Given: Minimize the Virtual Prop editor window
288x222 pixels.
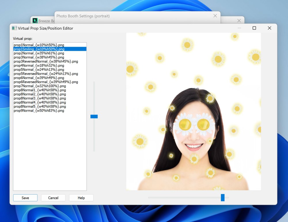Looking at the screenshot, I should click(x=239, y=28).
